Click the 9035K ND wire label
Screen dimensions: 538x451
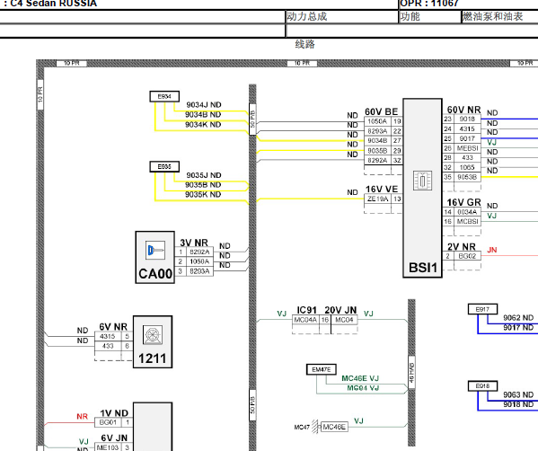(x=203, y=195)
